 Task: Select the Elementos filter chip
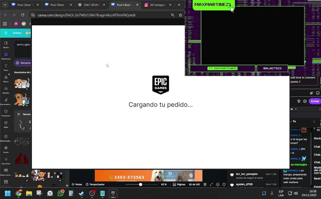[x=23, y=63]
